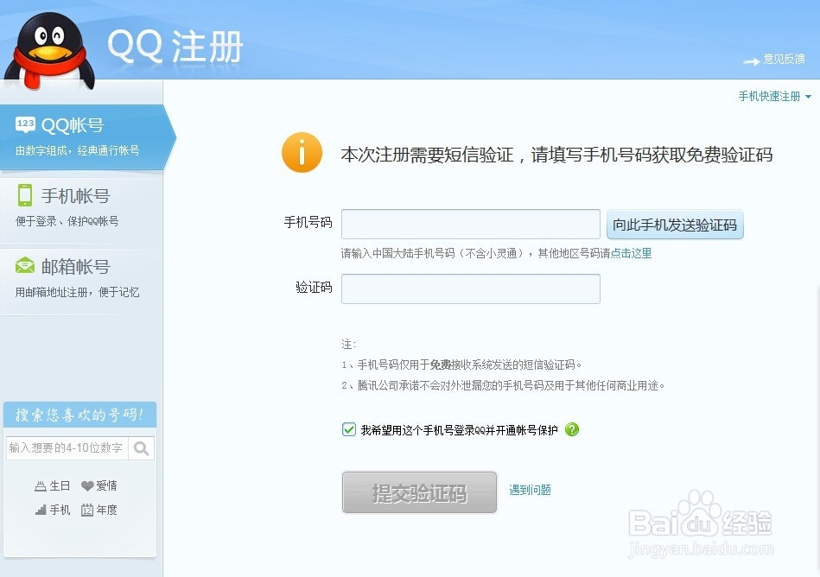Click the heart icon next to 爱情
This screenshot has width=820, height=577.
pos(87,485)
